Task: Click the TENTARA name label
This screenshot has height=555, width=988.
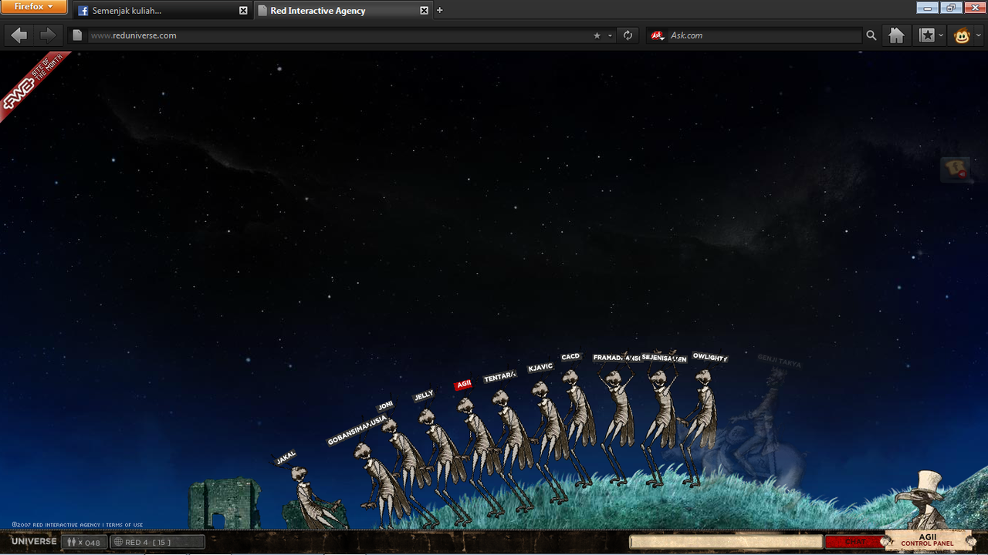Action: [x=499, y=377]
